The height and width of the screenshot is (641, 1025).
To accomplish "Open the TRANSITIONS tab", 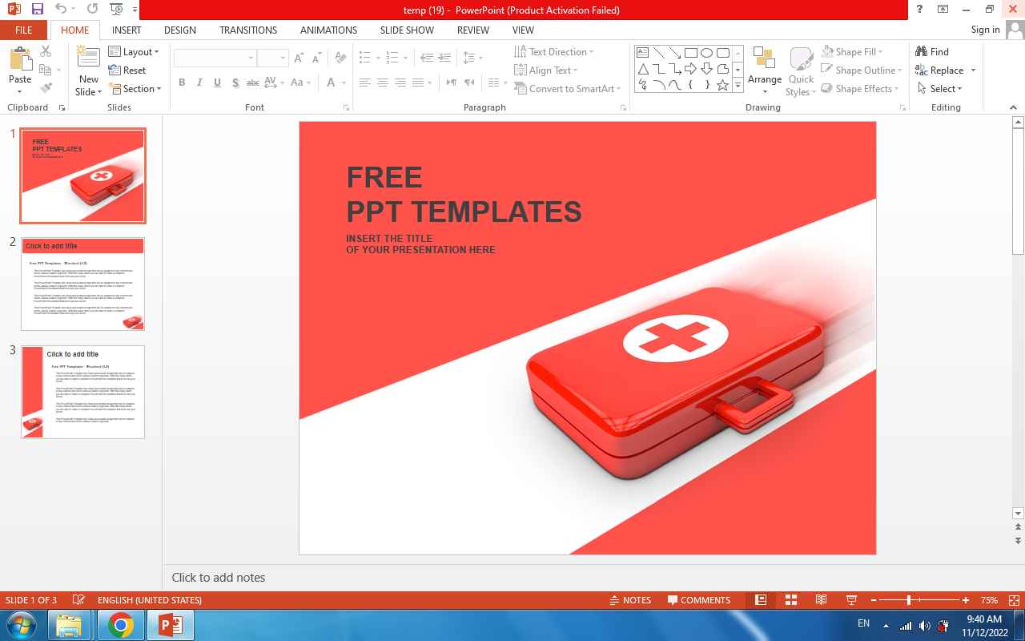I will click(248, 30).
